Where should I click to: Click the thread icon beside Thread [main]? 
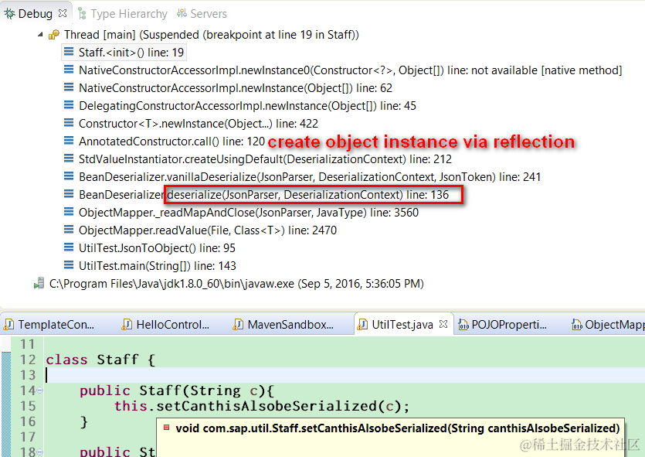54,35
